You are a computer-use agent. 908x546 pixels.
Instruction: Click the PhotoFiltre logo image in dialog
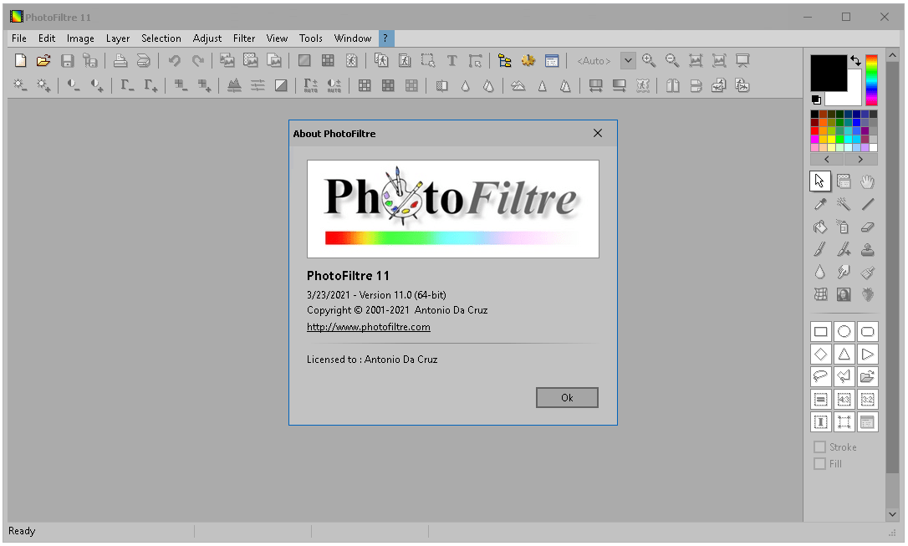point(453,209)
